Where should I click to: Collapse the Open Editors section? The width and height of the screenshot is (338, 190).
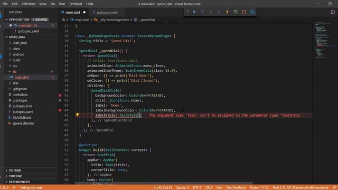pyautogui.click(x=31, y=20)
